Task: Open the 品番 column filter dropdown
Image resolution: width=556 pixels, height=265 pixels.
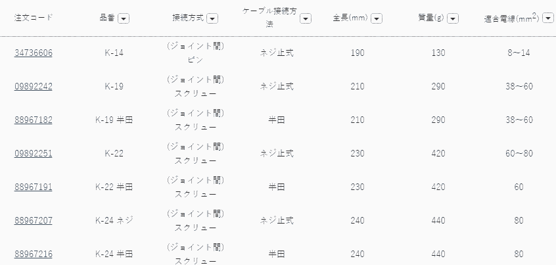Action: click(124, 18)
